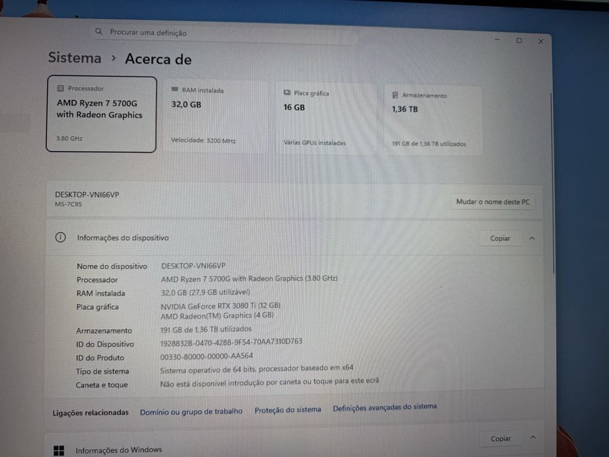609x457 pixels.
Task: Collapse the 'Informações do Windows' section
Action: coord(533,437)
